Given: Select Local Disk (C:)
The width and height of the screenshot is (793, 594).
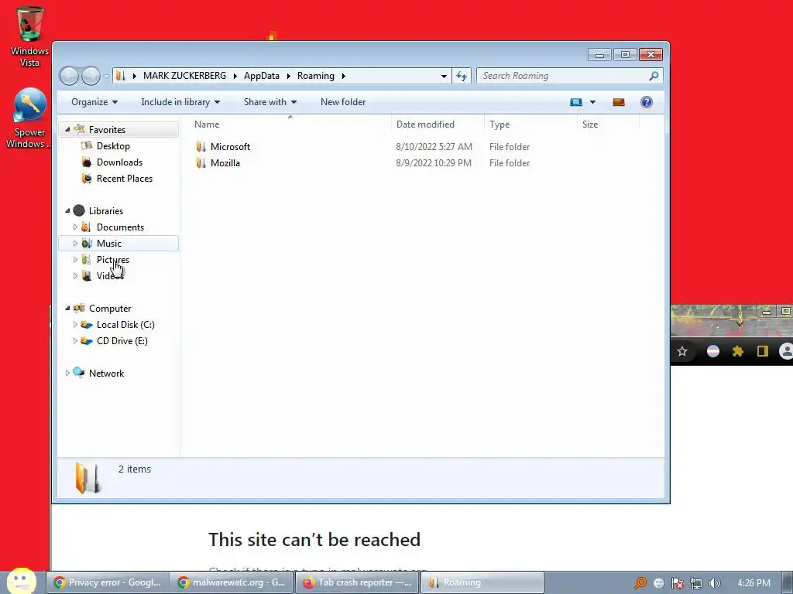Looking at the screenshot, I should coord(125,325).
